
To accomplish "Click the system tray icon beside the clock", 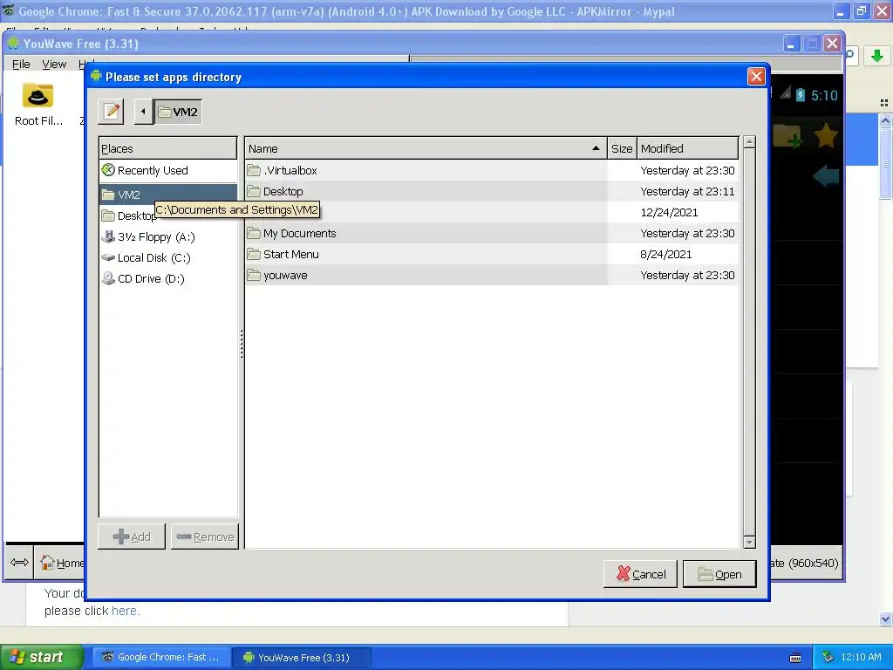I will coord(828,657).
